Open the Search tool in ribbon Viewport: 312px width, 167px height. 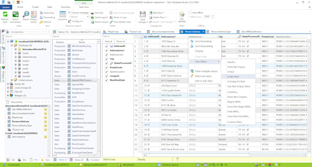click(26, 16)
